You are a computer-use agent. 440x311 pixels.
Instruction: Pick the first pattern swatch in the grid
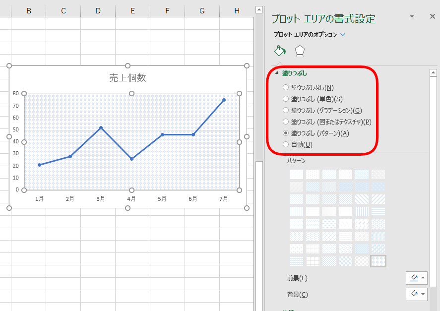tap(296, 174)
